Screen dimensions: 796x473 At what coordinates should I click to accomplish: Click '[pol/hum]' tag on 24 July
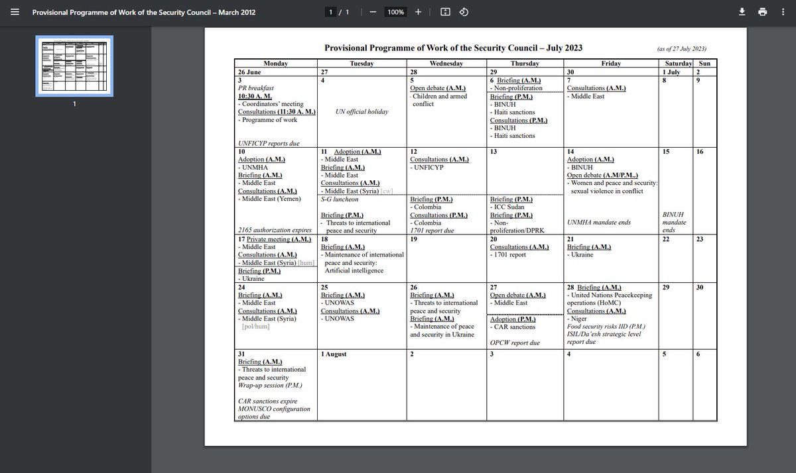pyautogui.click(x=255, y=327)
